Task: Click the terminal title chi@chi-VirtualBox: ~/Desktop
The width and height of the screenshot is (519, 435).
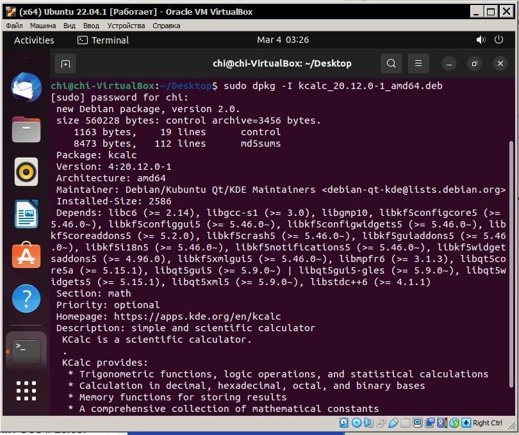Action: [282, 63]
